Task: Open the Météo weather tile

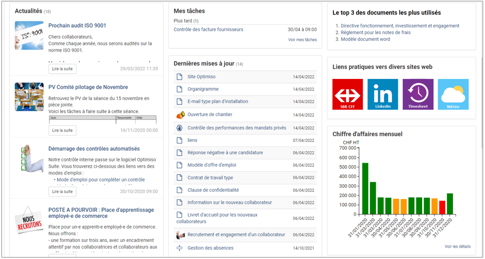Action: [453, 94]
